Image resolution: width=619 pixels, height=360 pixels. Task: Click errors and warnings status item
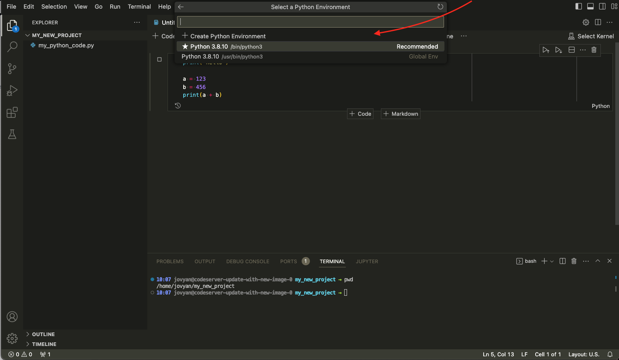tap(20, 354)
